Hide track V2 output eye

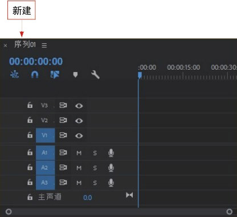tap(79, 120)
